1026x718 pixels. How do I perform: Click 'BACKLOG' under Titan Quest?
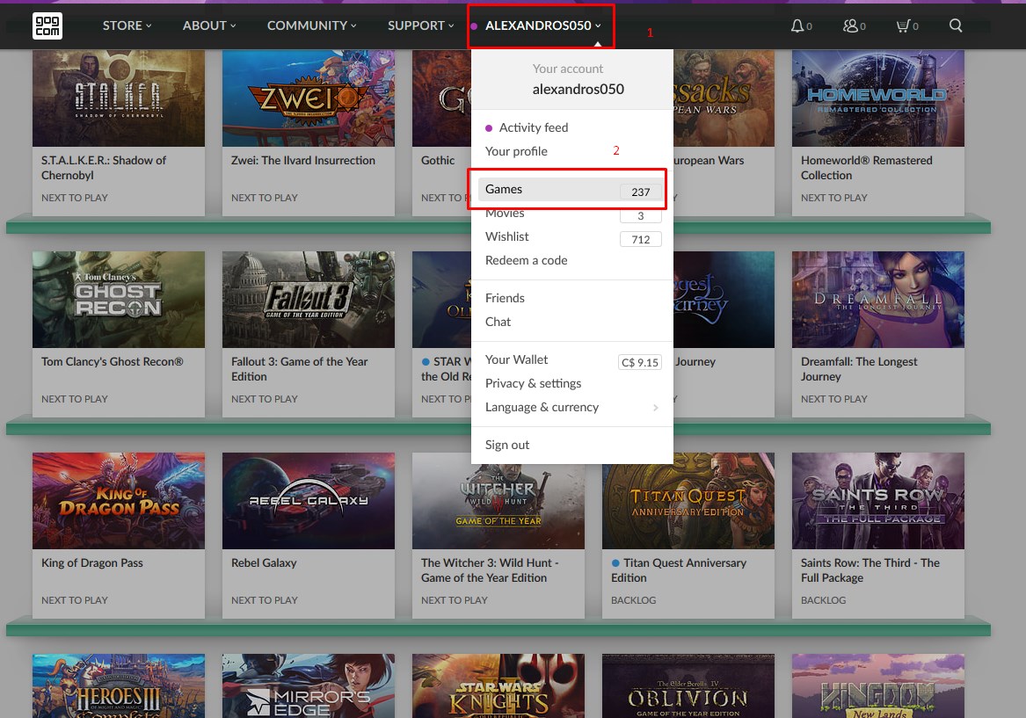[633, 600]
